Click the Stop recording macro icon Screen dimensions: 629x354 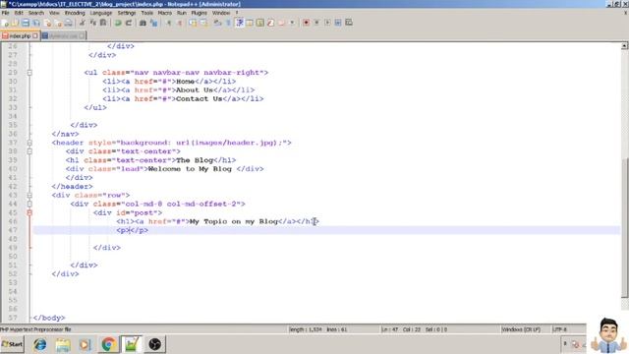tap(316, 23)
